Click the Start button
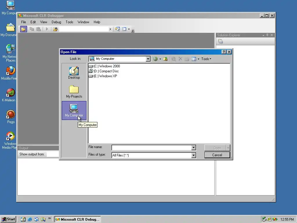This screenshot has width=297, height=223. 8,219
